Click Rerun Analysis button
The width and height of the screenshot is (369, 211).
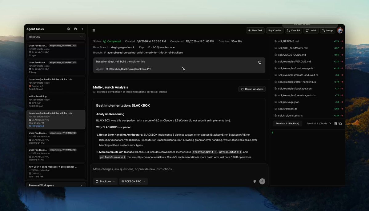click(252, 89)
